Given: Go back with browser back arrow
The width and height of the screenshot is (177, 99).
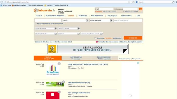Looking at the screenshot, I should tap(2, 2).
